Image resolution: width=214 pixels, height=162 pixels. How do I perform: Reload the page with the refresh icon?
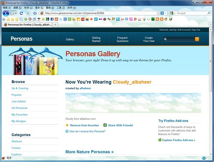tap(21, 13)
